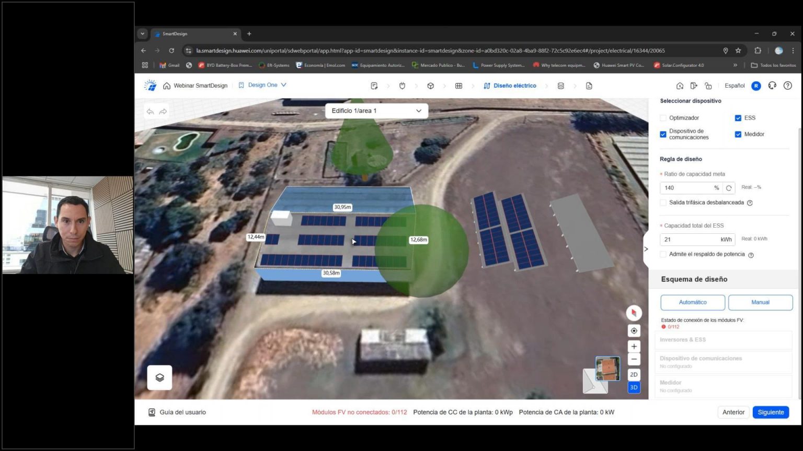
Task: Open the report/document step in the workflow bar
Action: (x=589, y=85)
